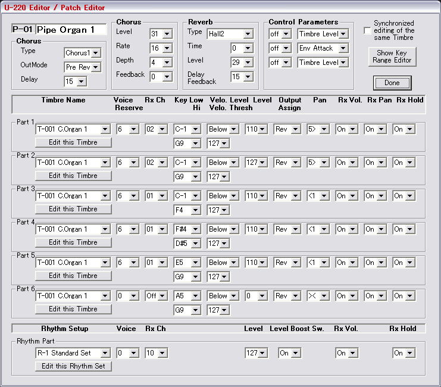The image size is (441, 387).
Task: Click Edit this Timbre for Part 1
Action: [73, 142]
